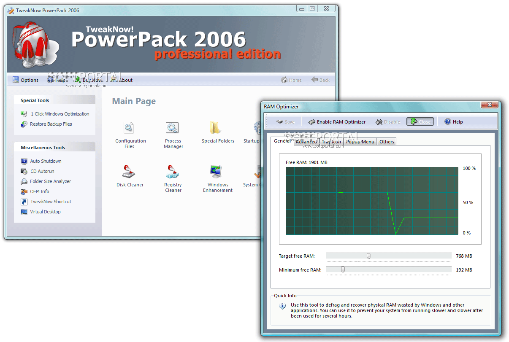Click the Folder Size Analyzer icon

pyautogui.click(x=24, y=181)
